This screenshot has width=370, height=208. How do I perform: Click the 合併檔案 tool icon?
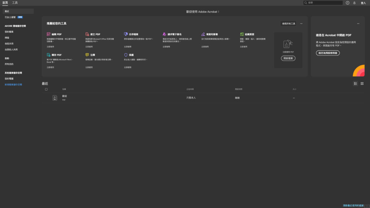point(126,34)
